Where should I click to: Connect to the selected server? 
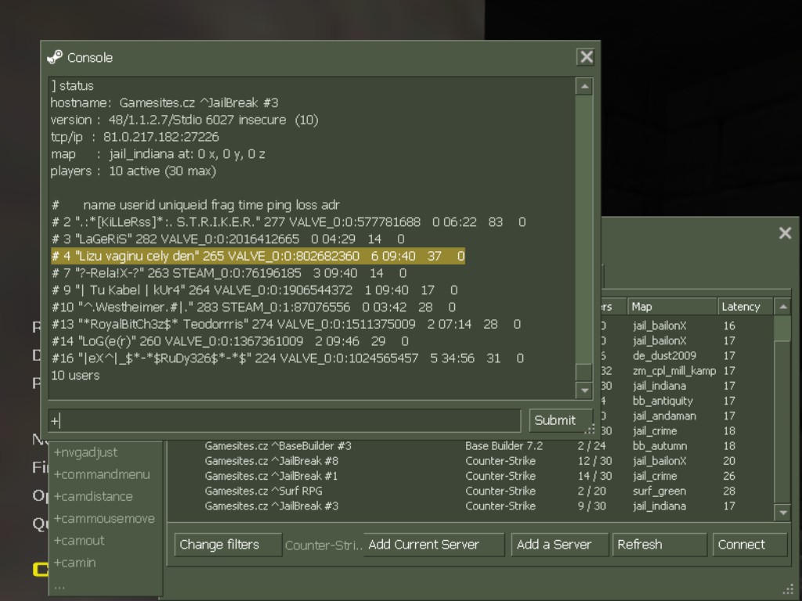(x=750, y=545)
